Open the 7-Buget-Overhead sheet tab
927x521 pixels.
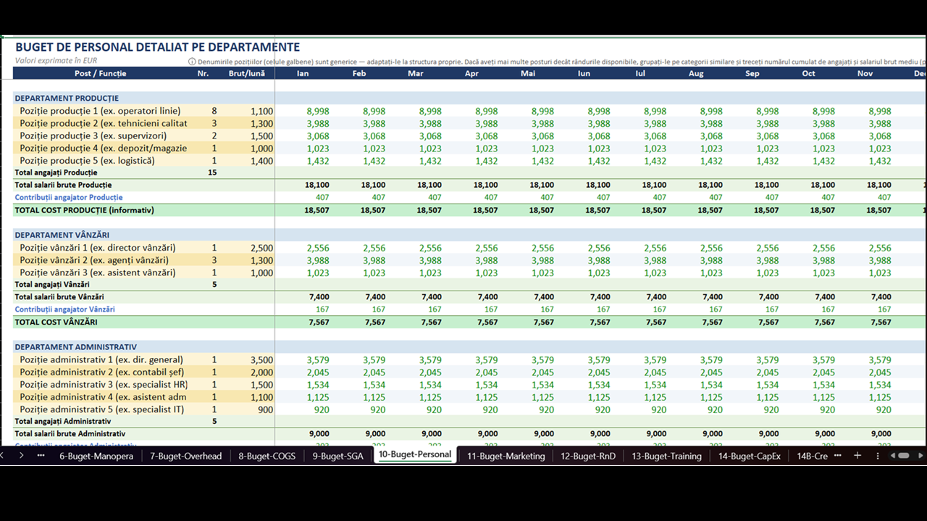tap(185, 456)
